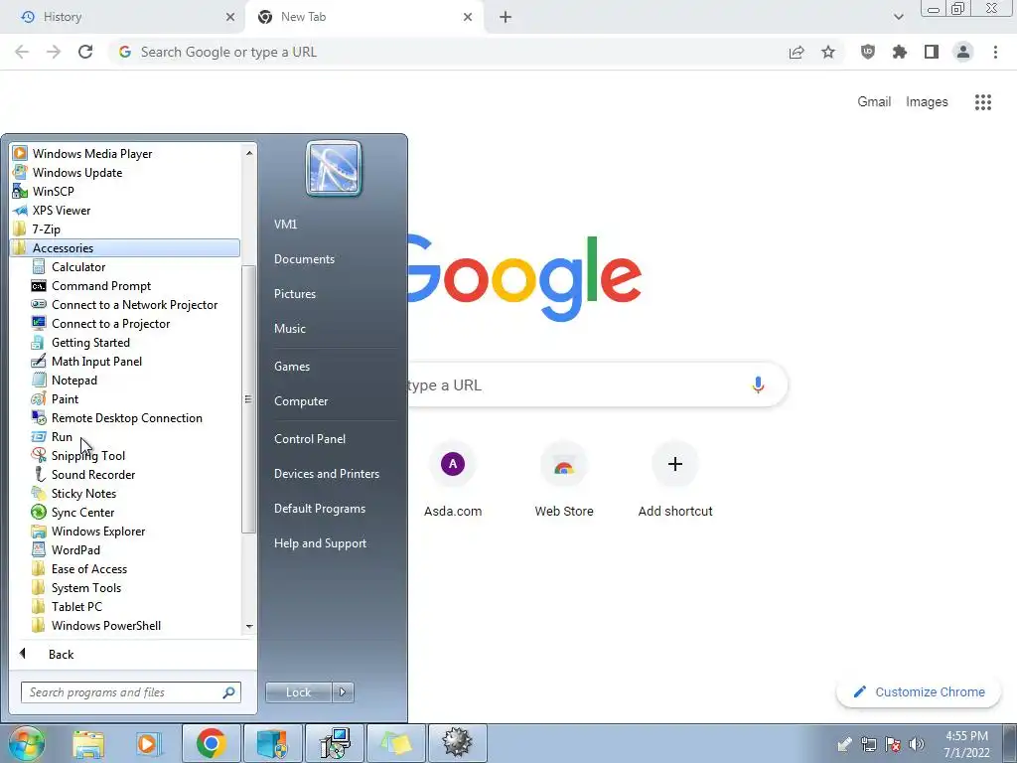Click the Start orb button
Image resolution: width=1017 pixels, height=763 pixels.
26,743
